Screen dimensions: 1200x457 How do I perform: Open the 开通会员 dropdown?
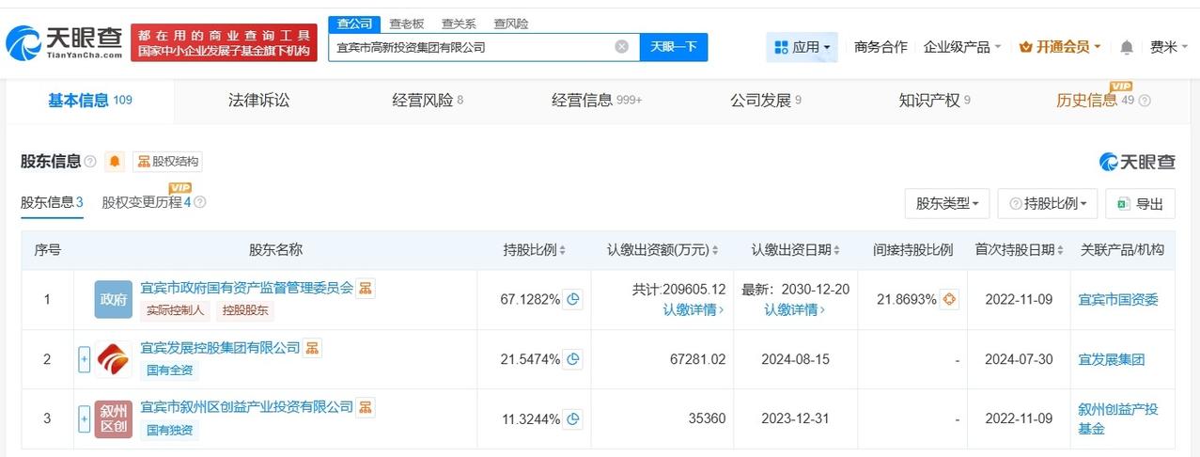(1060, 47)
